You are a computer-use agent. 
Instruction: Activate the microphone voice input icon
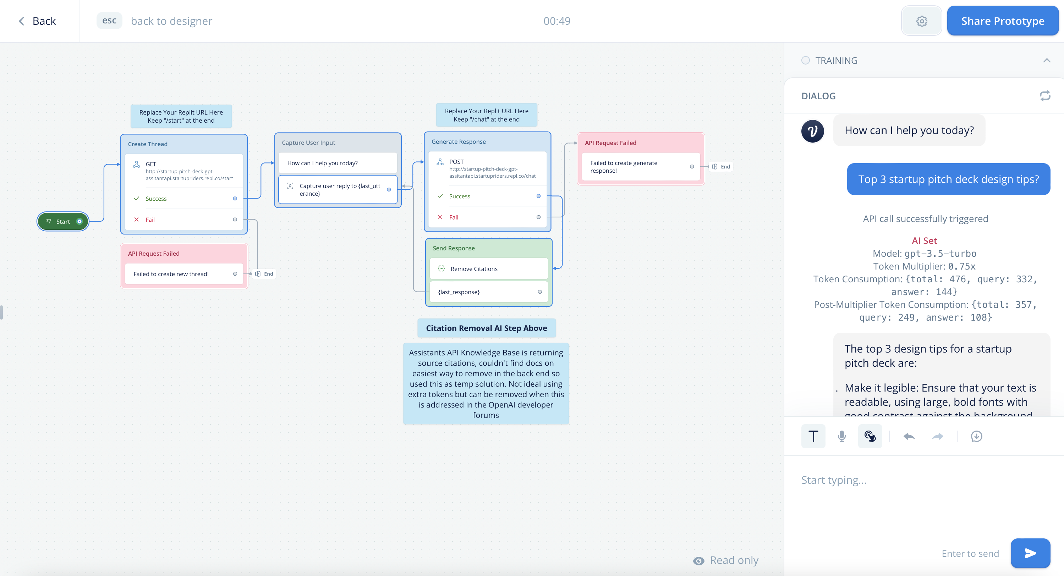tap(841, 436)
